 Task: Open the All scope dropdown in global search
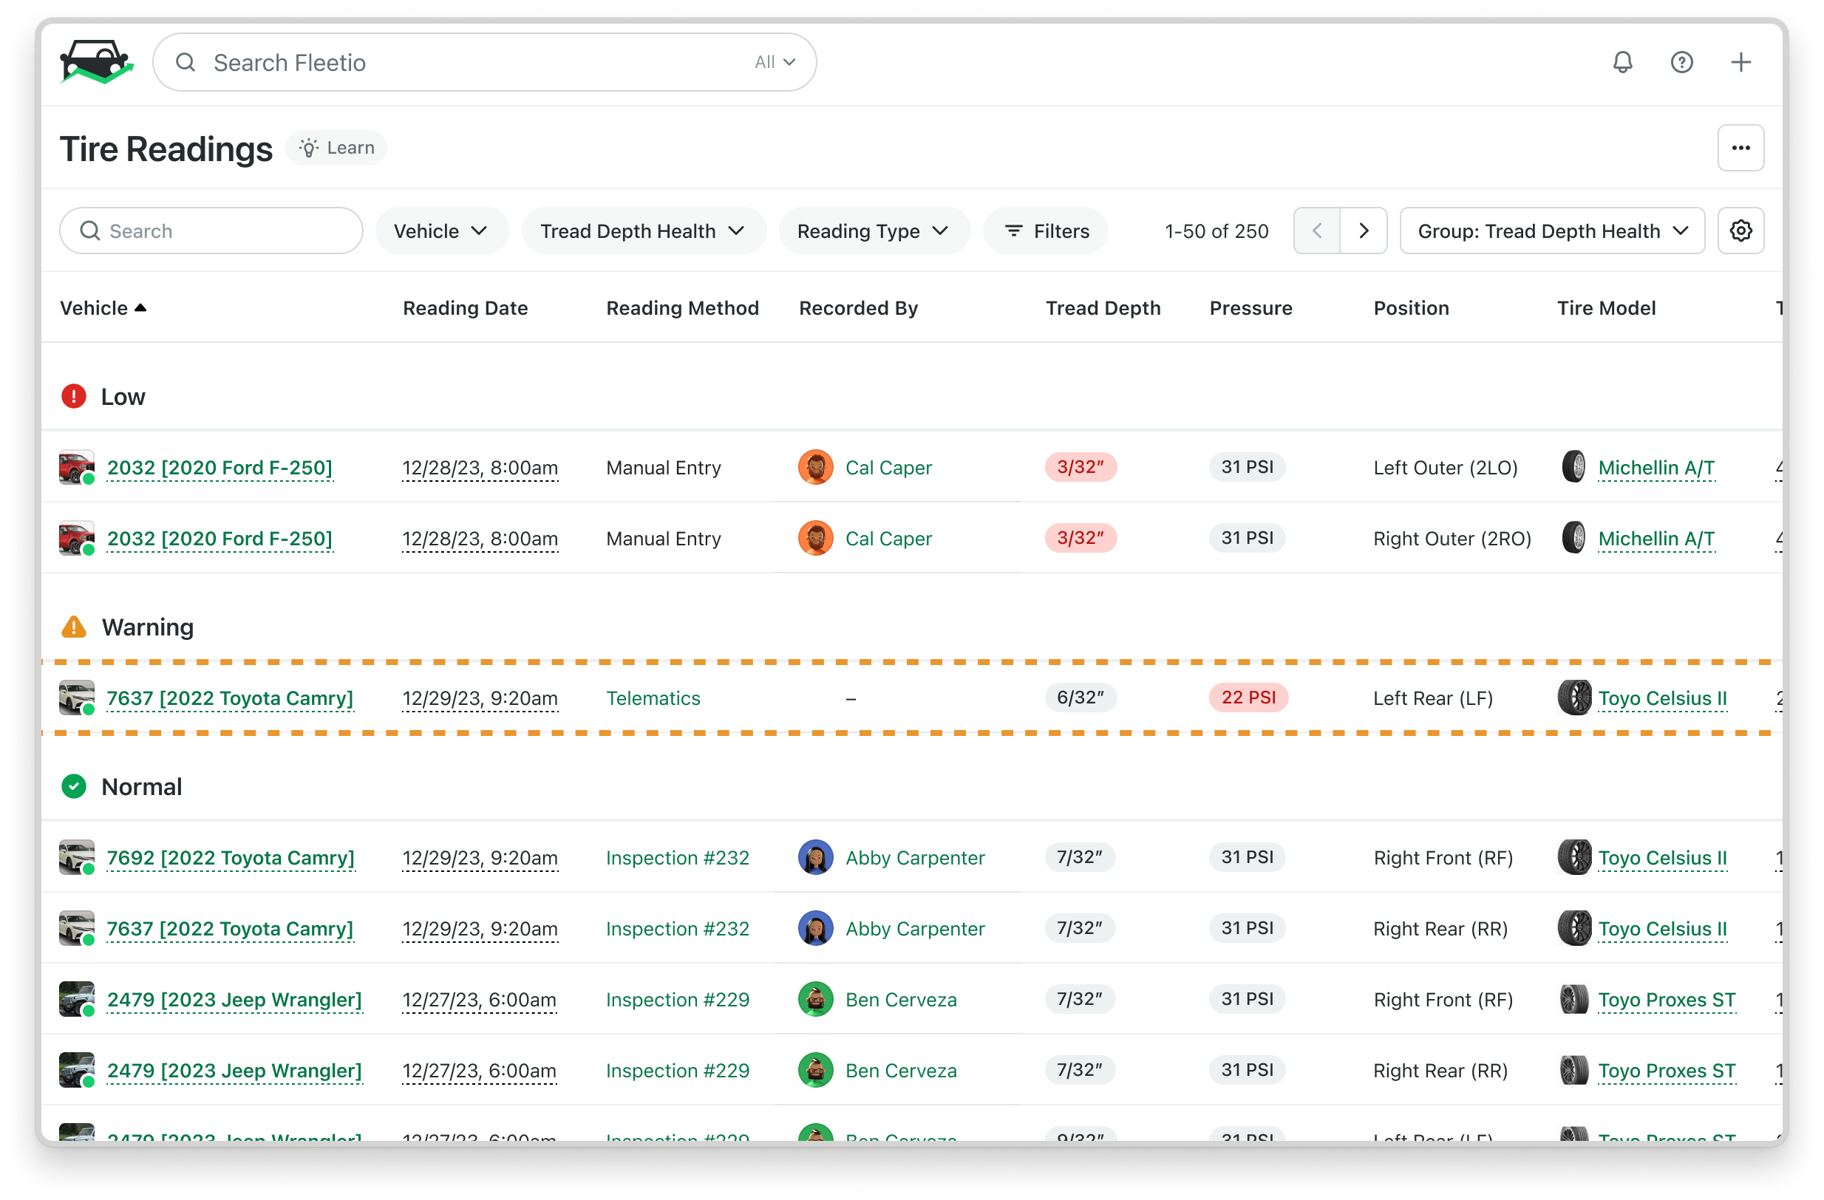click(x=775, y=62)
